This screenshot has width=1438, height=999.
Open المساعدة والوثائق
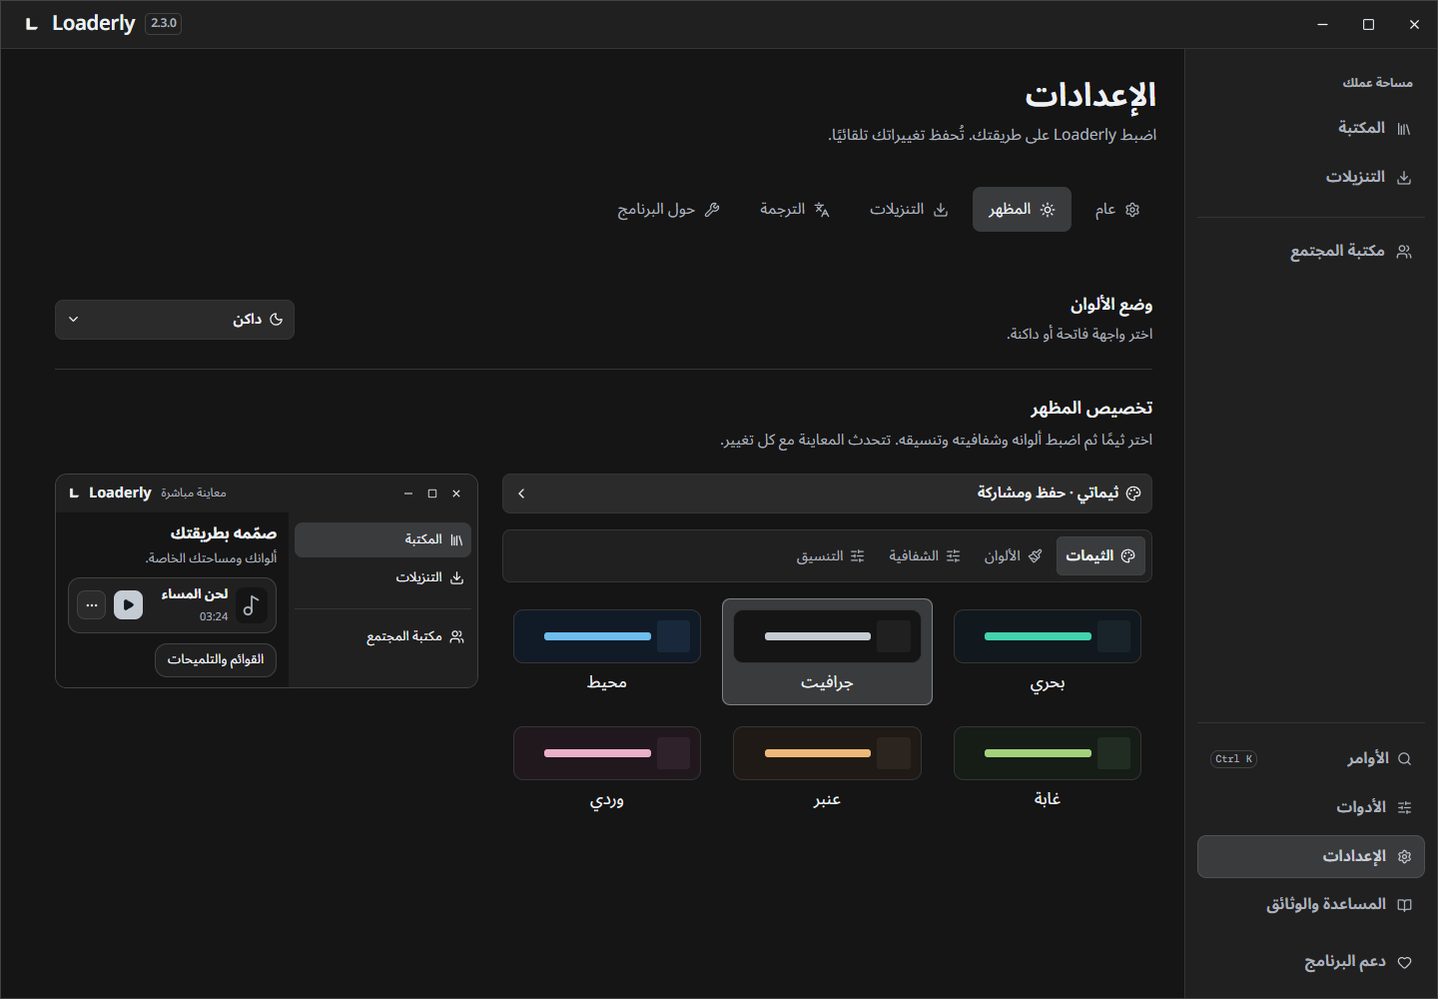(1310, 905)
